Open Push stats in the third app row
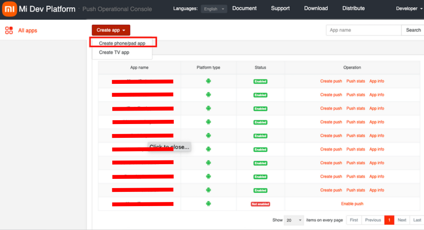 tap(356, 109)
